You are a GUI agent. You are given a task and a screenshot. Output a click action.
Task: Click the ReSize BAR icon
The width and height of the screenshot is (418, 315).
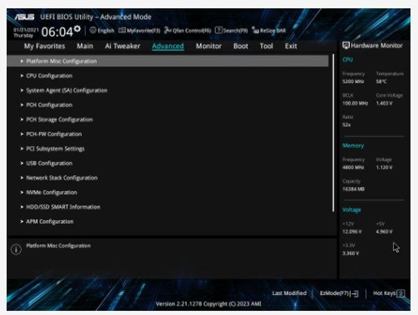[255, 31]
